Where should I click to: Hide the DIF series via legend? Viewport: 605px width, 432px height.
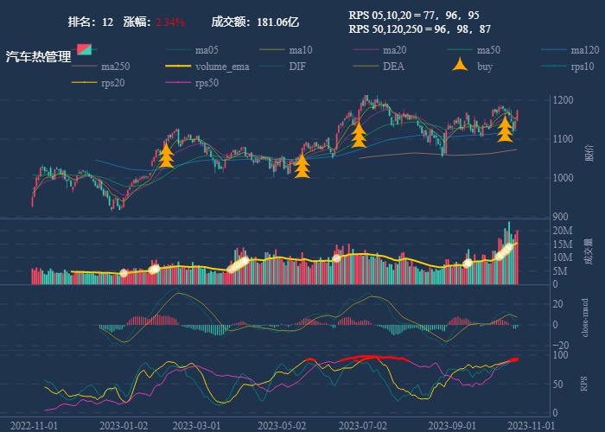[x=296, y=67]
